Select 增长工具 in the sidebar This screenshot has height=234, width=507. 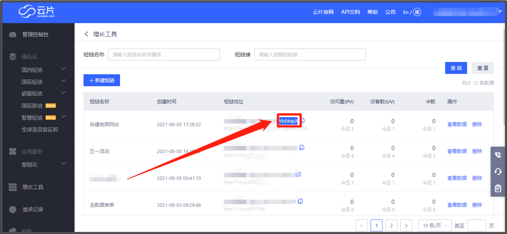tap(33, 187)
